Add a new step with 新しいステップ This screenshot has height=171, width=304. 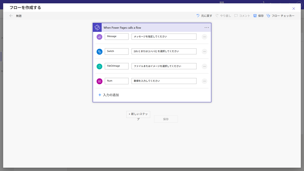pos(138,114)
